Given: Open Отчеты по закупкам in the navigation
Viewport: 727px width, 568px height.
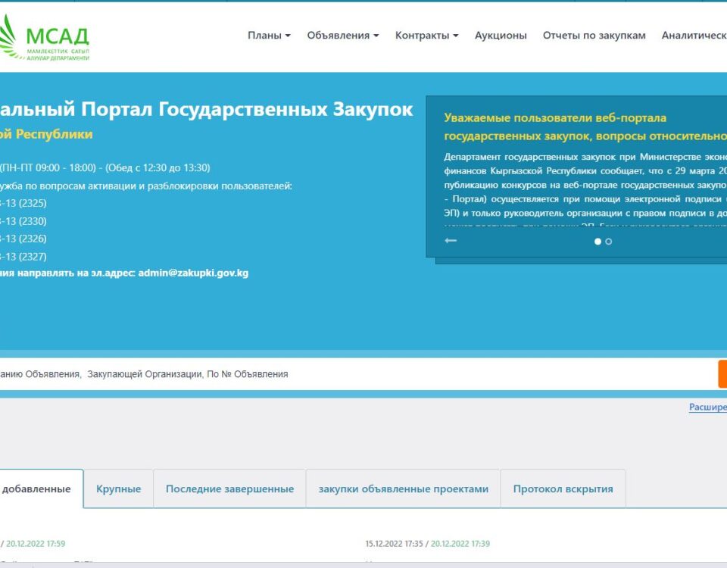Looking at the screenshot, I should pyautogui.click(x=594, y=36).
